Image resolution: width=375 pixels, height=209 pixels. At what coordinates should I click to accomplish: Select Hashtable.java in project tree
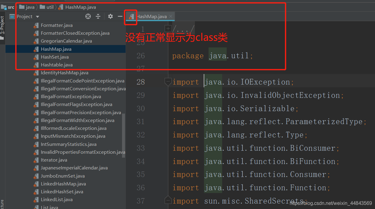tap(57, 65)
